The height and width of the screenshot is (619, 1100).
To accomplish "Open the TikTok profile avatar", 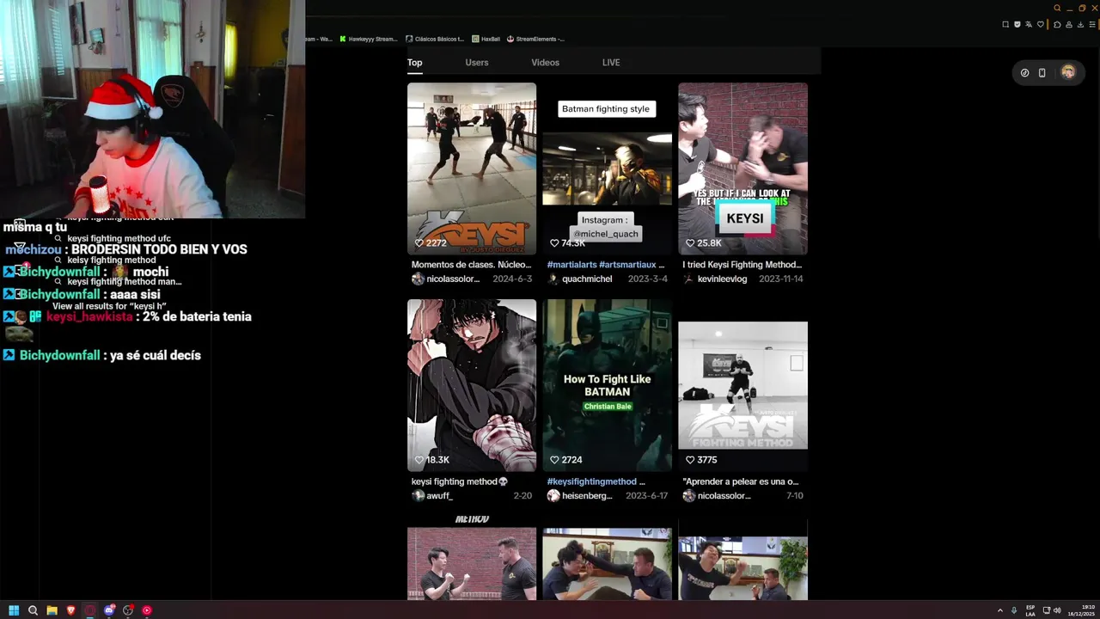I will 1068,72.
